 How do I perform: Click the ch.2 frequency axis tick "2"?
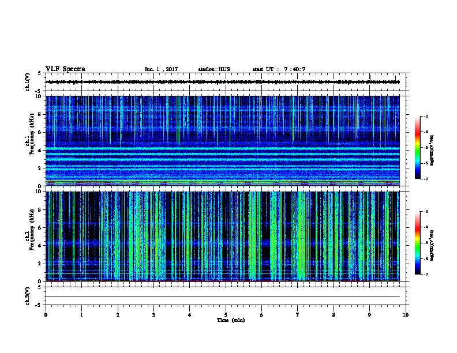(x=40, y=264)
